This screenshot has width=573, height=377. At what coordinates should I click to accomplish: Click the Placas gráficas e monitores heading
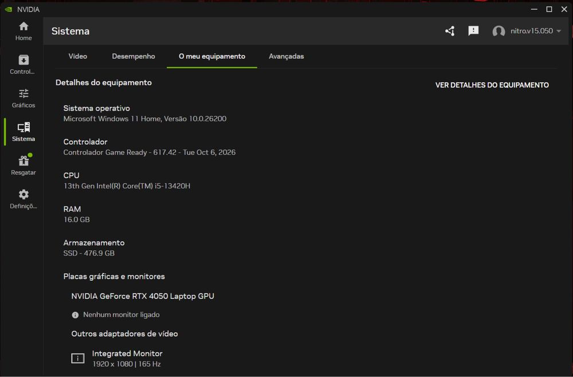[x=114, y=276]
